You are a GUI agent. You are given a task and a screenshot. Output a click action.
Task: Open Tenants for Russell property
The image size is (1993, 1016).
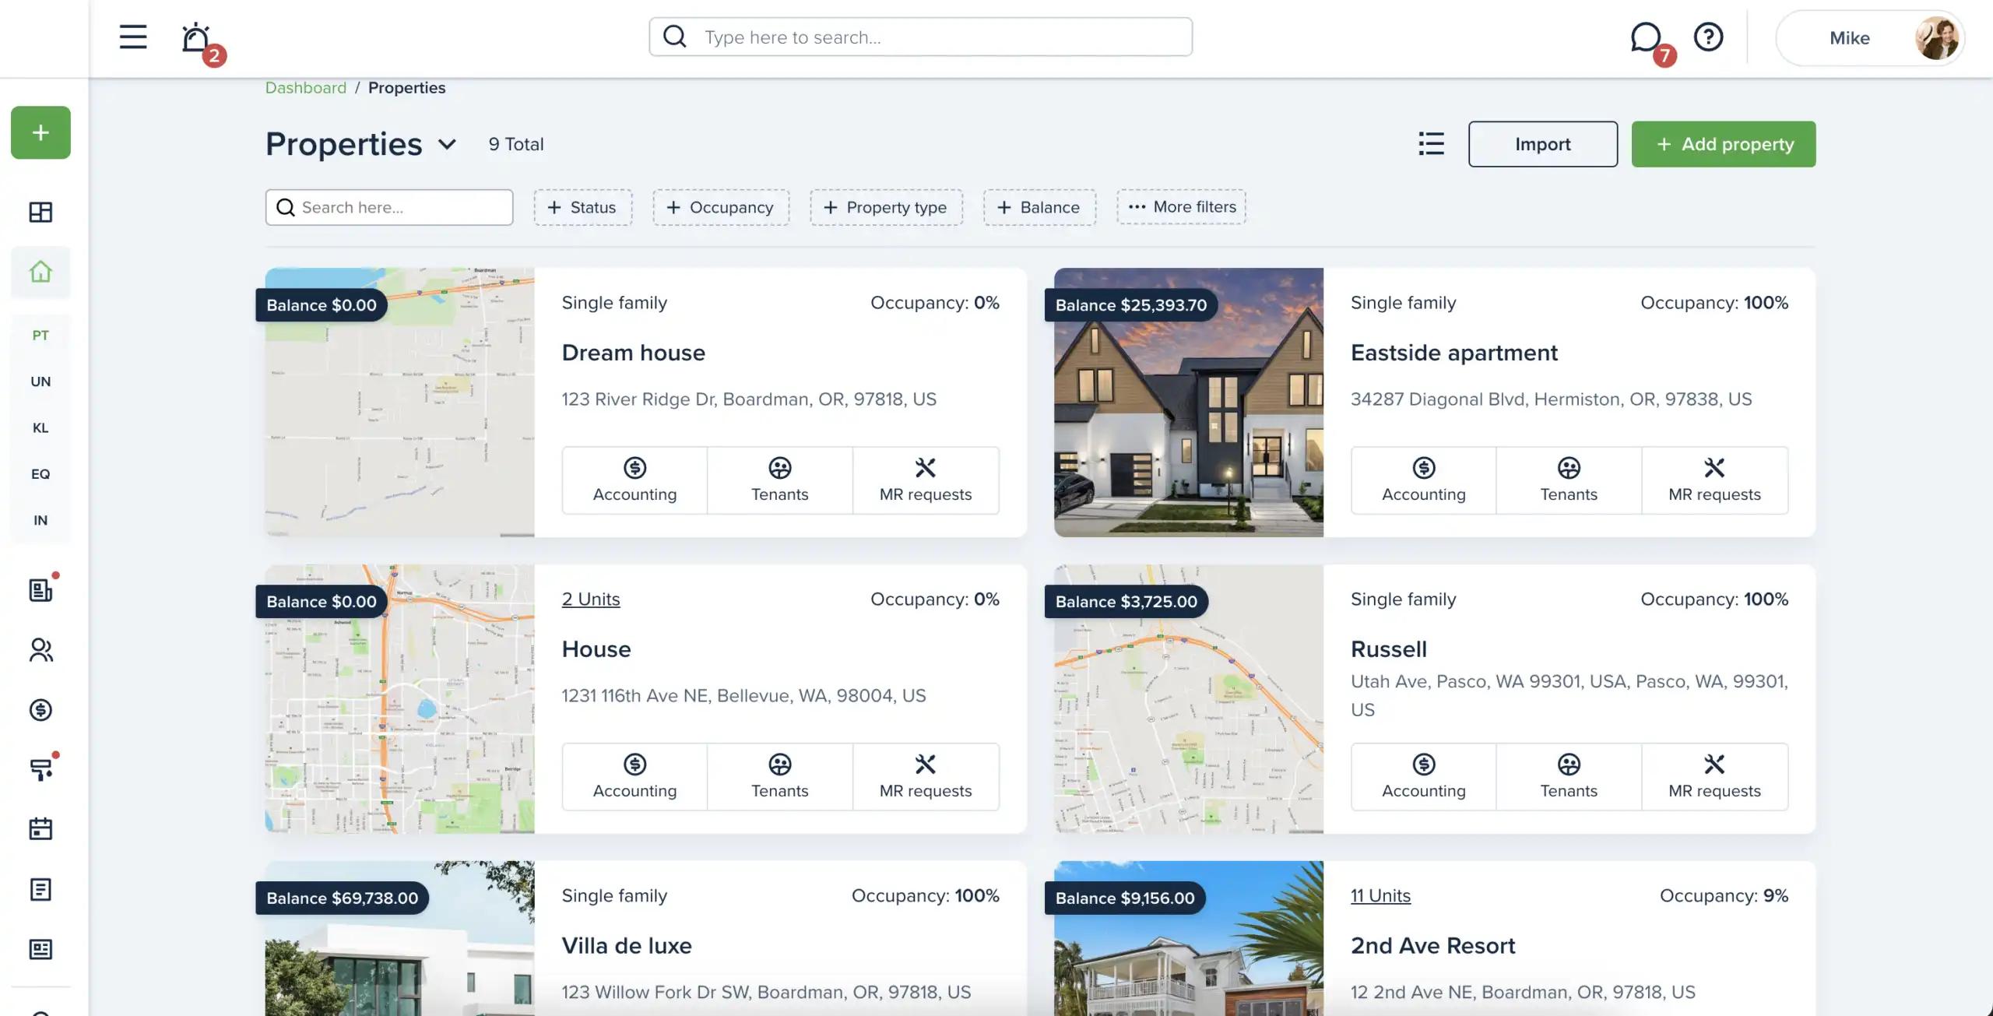pyautogui.click(x=1569, y=777)
